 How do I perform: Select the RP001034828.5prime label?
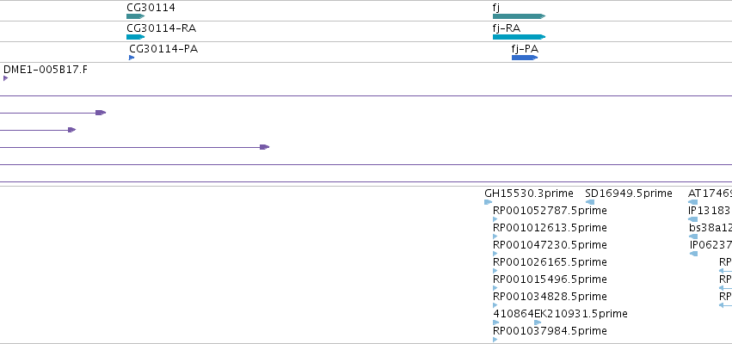tap(550, 297)
